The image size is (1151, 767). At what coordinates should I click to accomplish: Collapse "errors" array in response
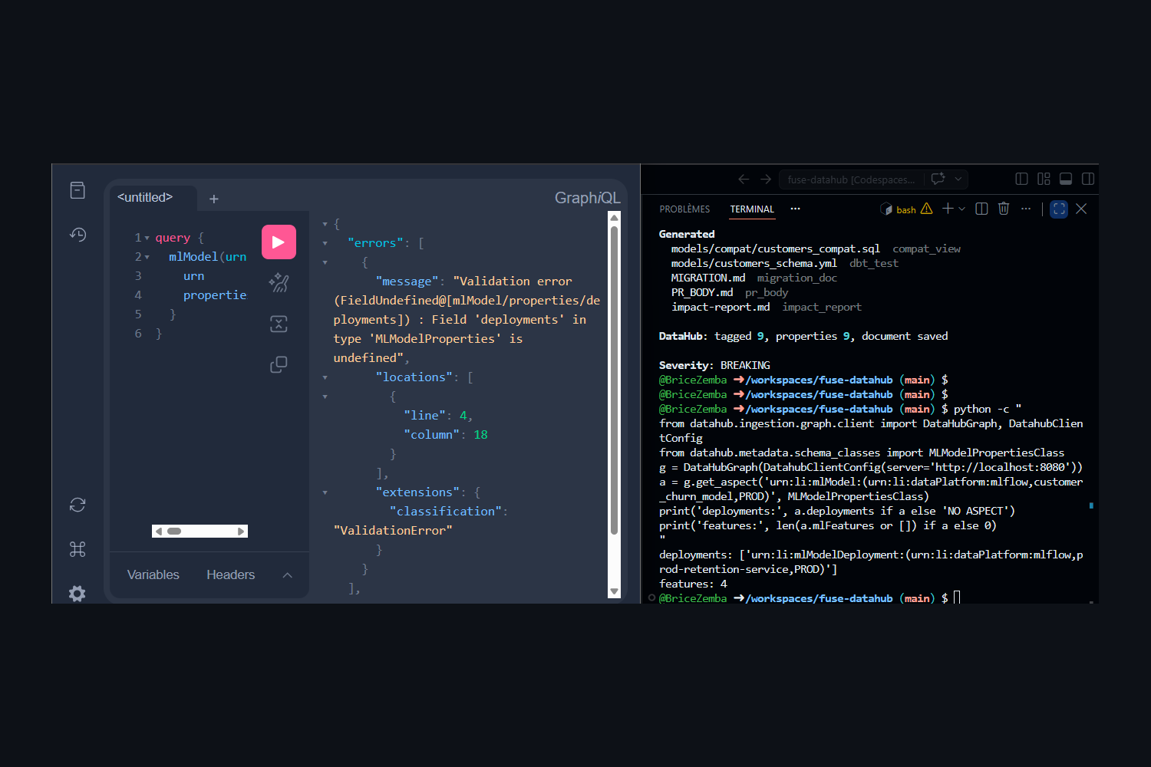[325, 243]
